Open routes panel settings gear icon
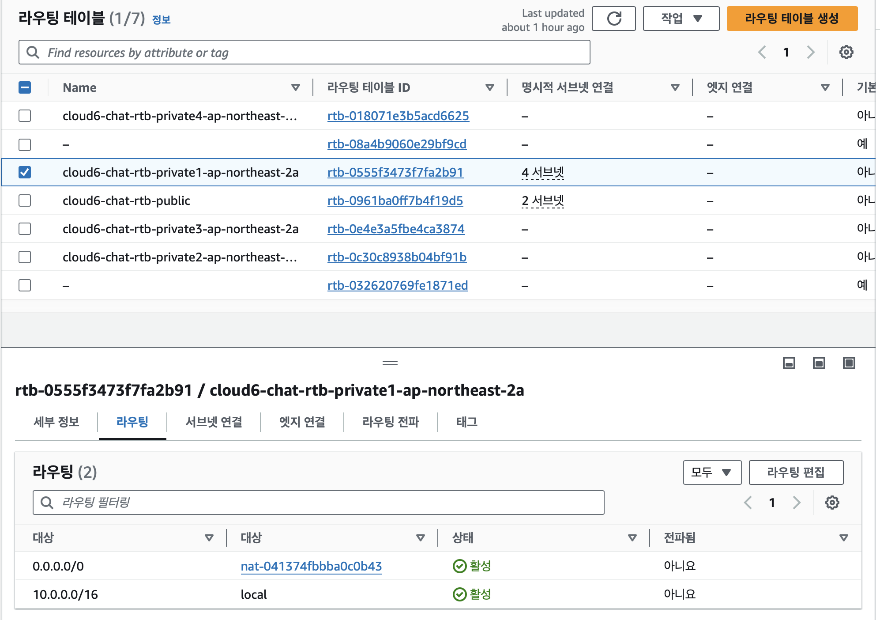The image size is (880, 620). click(x=831, y=503)
